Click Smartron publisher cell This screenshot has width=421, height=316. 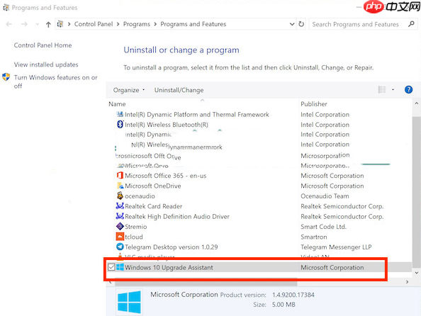pos(313,237)
